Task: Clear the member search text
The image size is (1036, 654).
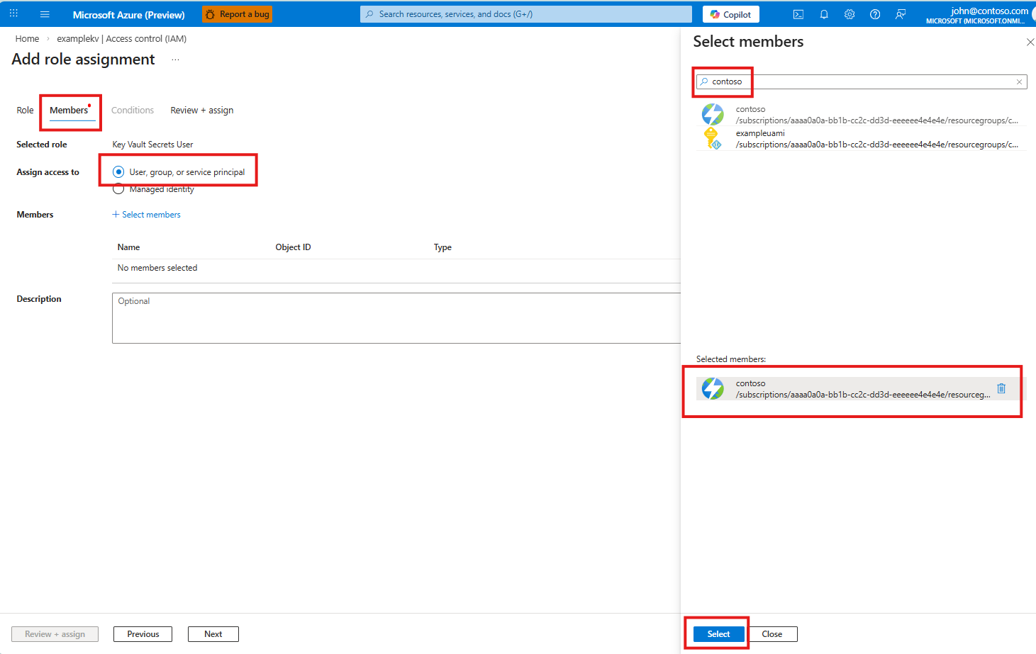Action: pyautogui.click(x=1019, y=82)
